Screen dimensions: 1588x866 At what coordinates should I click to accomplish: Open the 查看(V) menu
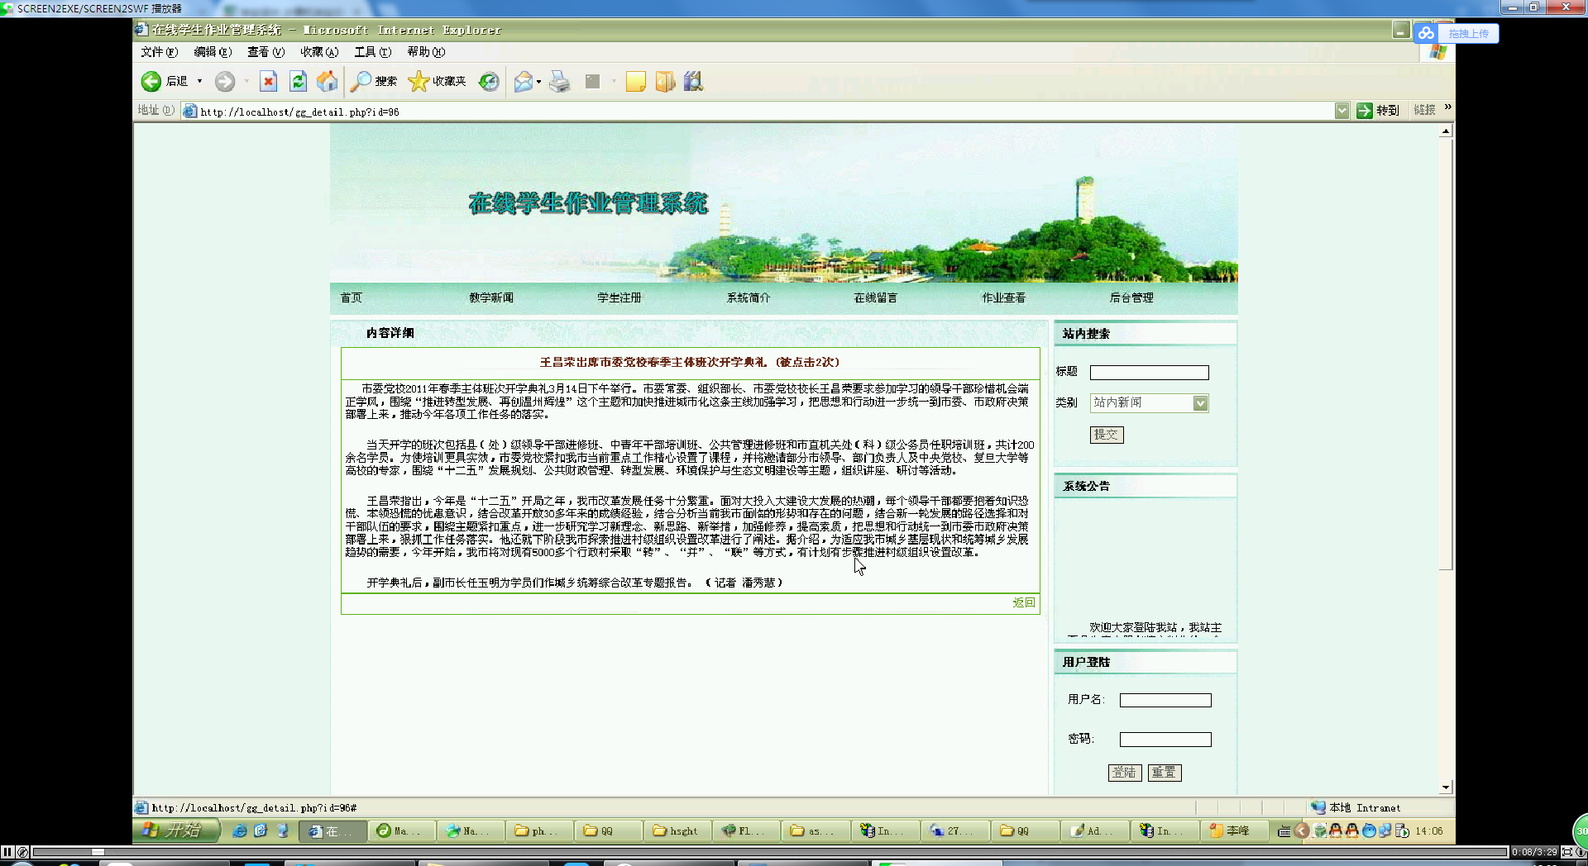tap(265, 52)
